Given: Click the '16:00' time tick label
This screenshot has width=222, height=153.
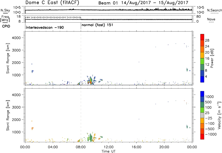Looking at the screenshot, I should pyautogui.click(x=136, y=147).
